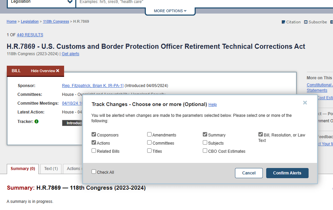Click the Citation icon

(283, 22)
